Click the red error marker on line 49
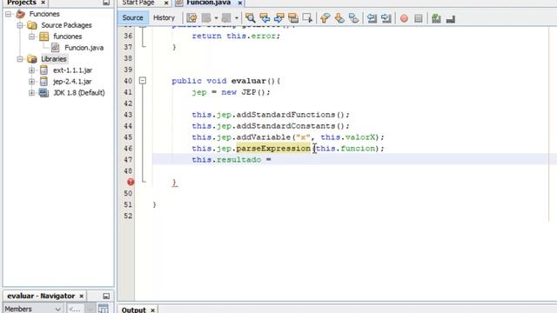Image resolution: width=557 pixels, height=313 pixels. [131, 182]
